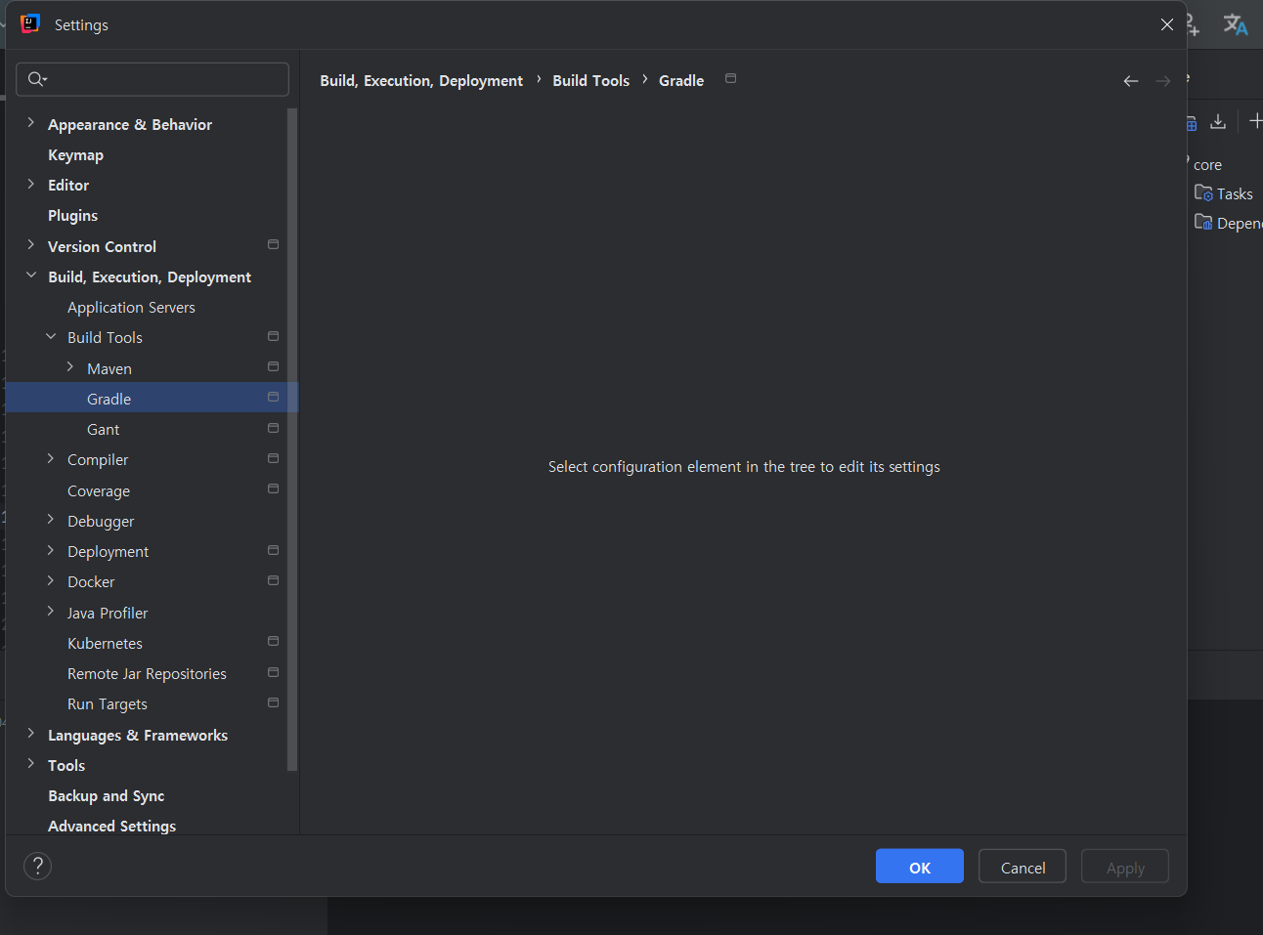1263x935 pixels.
Task: Click the project-level icon on the Build Tools row
Action: click(x=274, y=336)
